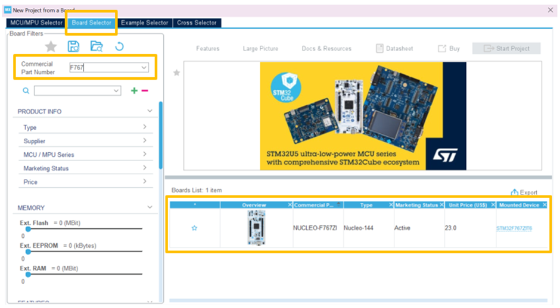Click the search magnifier icon

click(x=26, y=91)
